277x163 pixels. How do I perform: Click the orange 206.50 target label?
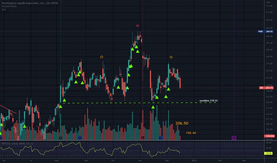182,123
